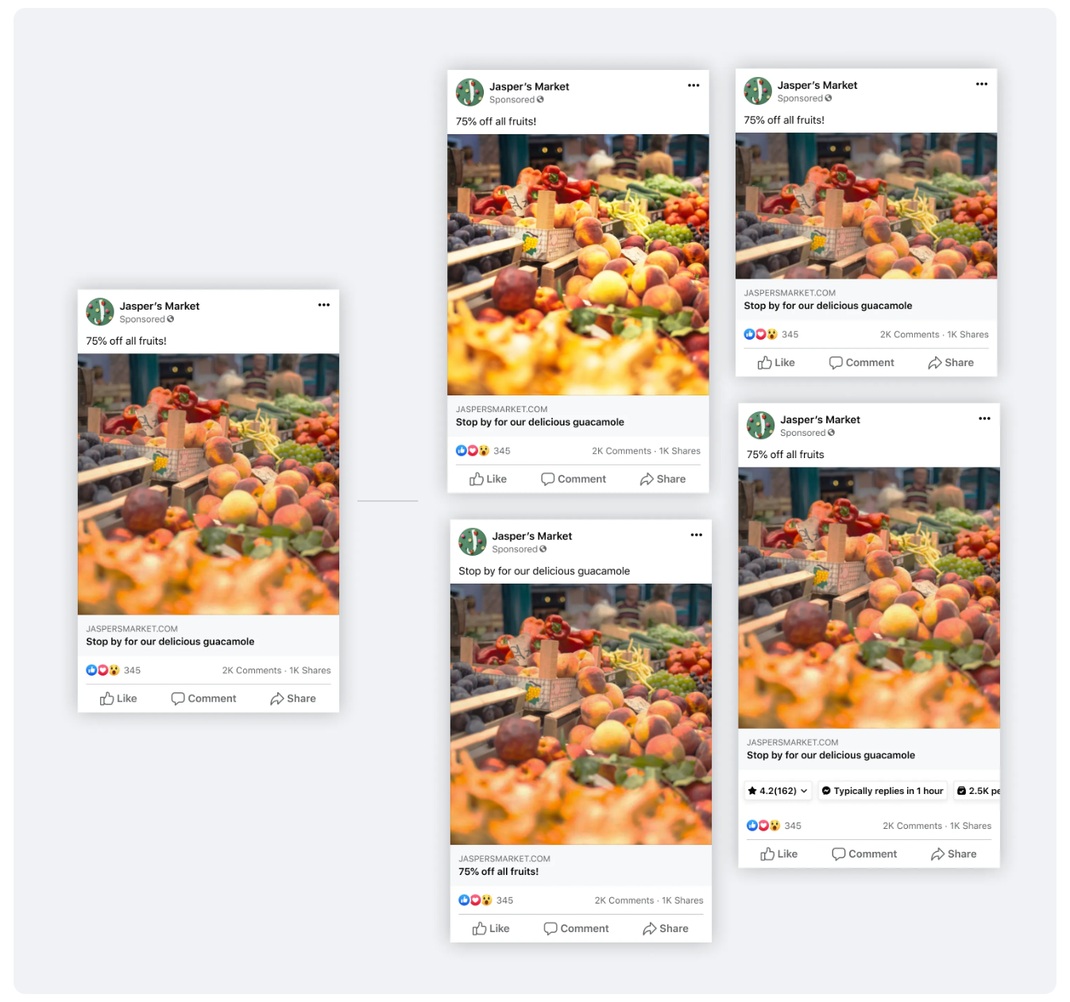Click Jasper's Market name on bottom-right card
The height and width of the screenshot is (1002, 1070).
pos(820,420)
